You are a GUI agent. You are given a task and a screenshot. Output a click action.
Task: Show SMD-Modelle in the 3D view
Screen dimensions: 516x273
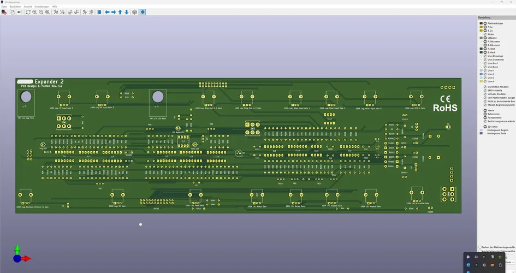(485, 91)
